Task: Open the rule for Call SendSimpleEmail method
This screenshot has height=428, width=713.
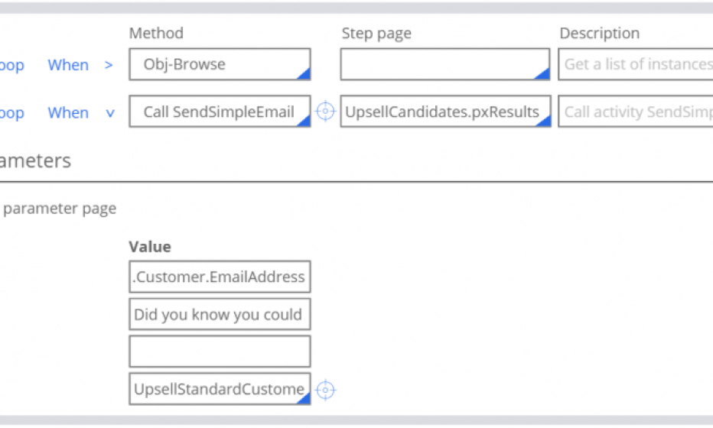Action: (x=326, y=112)
